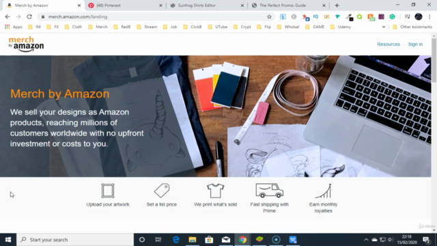Go back with the browser back arrow
Viewport: 437px width, 246px height.
click(8, 16)
